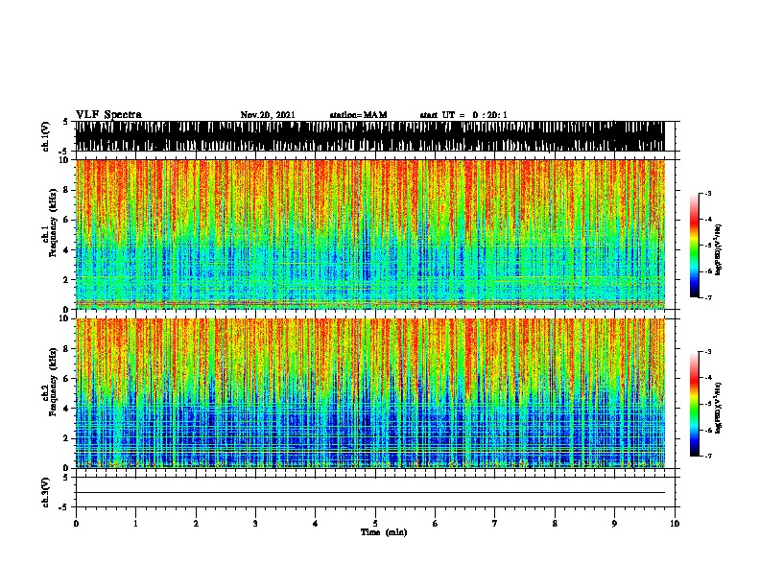The image size is (760, 587).
Task: Select the "start UT = 0 : 20: 1" text
Action: tap(463, 115)
